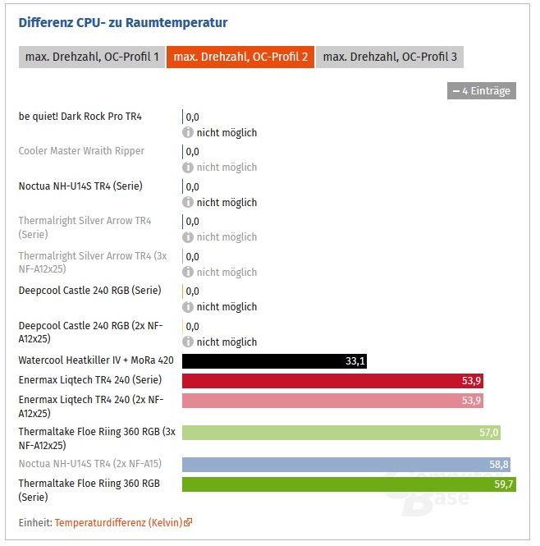Select the Watercool Heatkiller IV + MoRa 420 label
The width and height of the screenshot is (540, 546).
[x=96, y=360]
